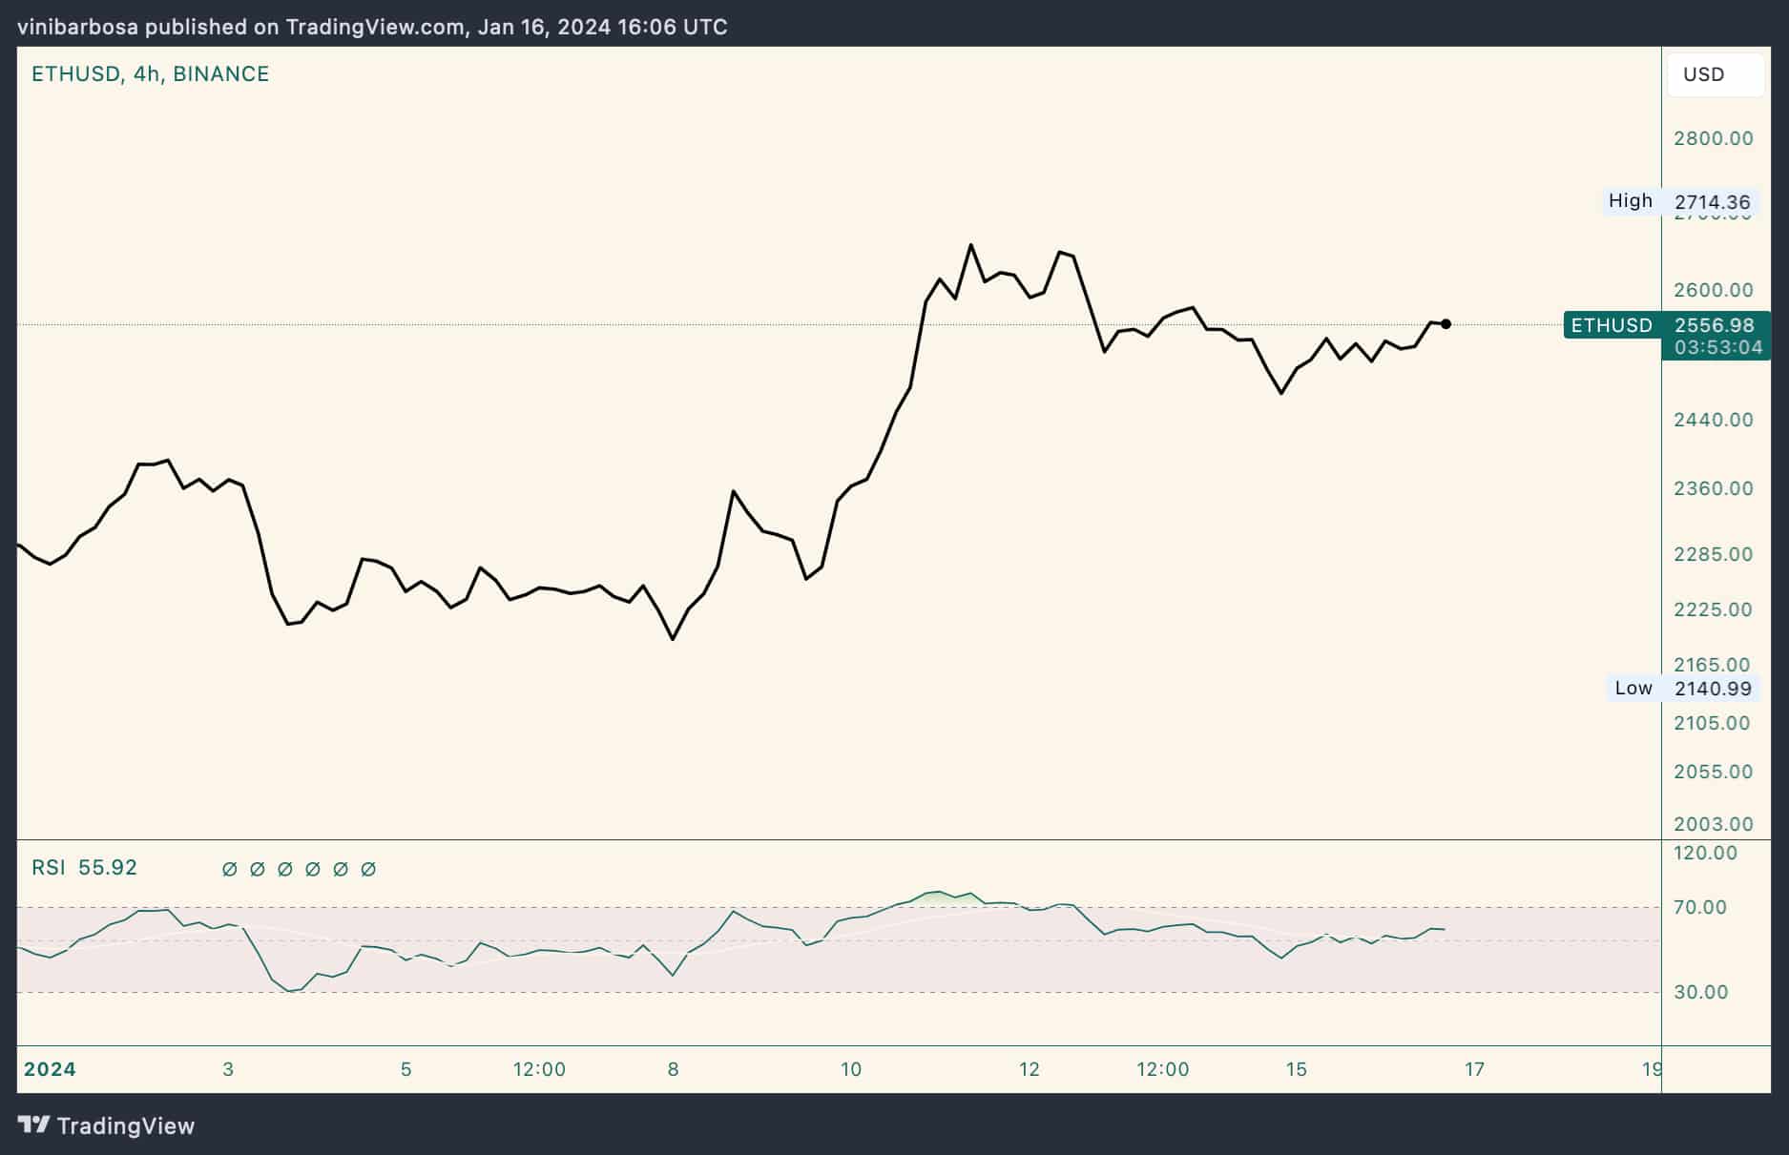The width and height of the screenshot is (1789, 1155).
Task: Click the 70.00 RSI scale label
Action: [1700, 907]
